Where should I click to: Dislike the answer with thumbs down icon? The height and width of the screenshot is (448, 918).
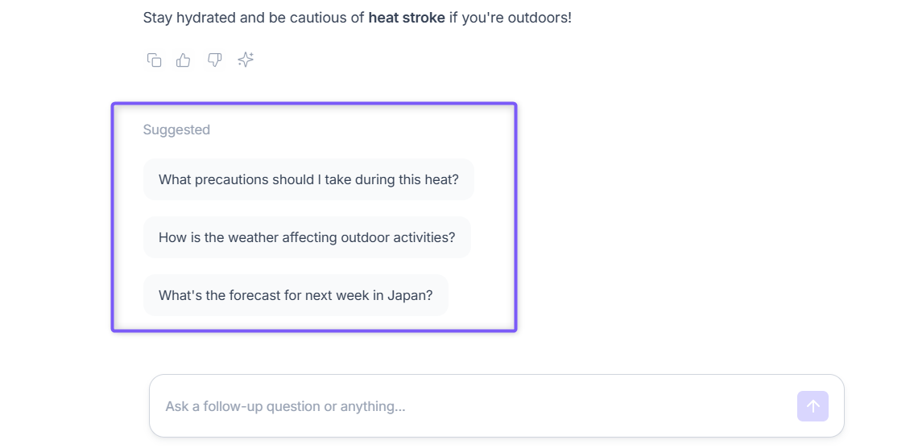coord(215,60)
